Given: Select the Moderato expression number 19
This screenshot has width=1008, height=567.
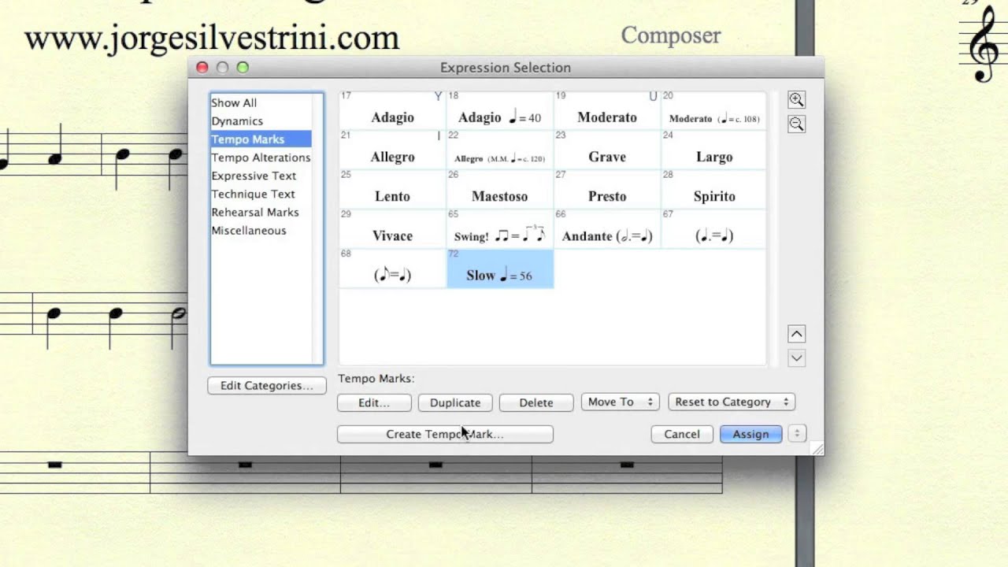Looking at the screenshot, I should pyautogui.click(x=607, y=110).
